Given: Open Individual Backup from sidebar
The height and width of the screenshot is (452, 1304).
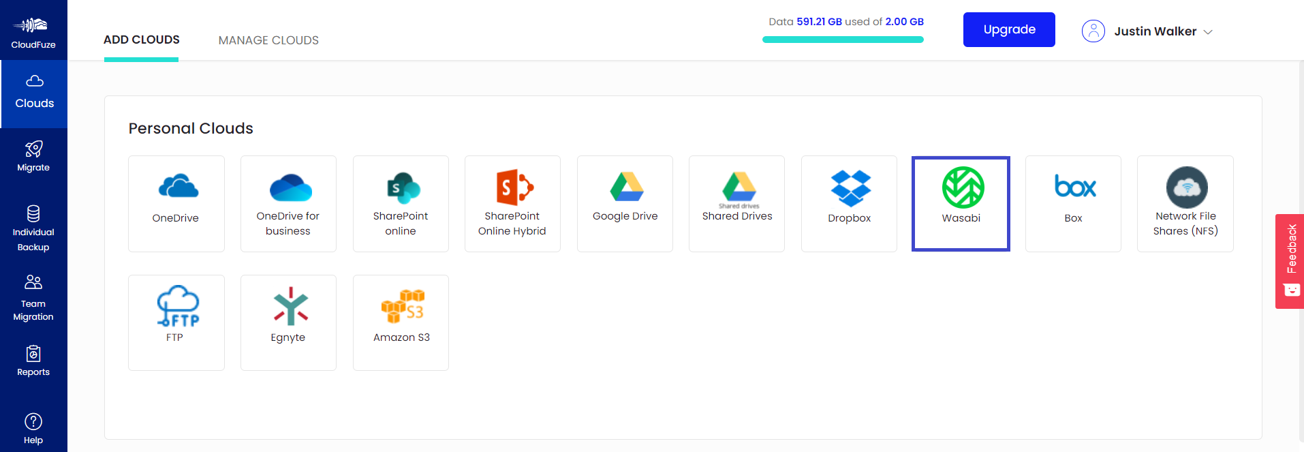Looking at the screenshot, I should click(x=33, y=228).
